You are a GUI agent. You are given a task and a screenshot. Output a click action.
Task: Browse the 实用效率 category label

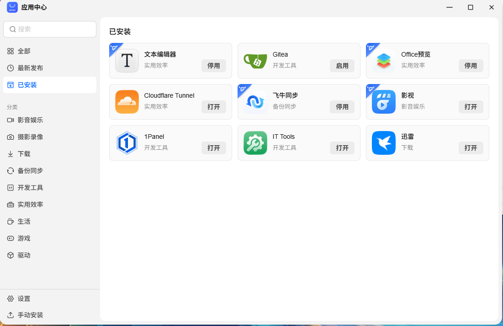point(31,205)
